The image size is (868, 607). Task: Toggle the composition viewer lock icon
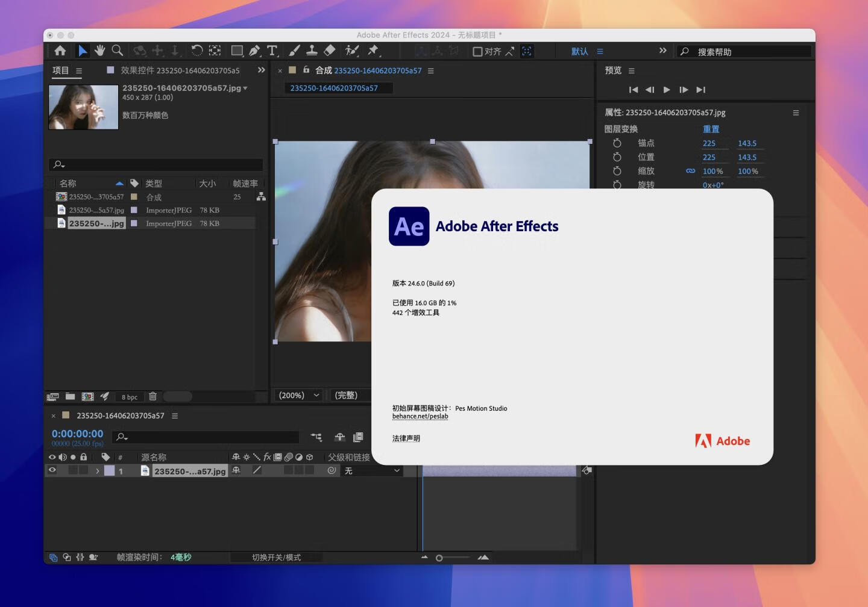pyautogui.click(x=306, y=70)
